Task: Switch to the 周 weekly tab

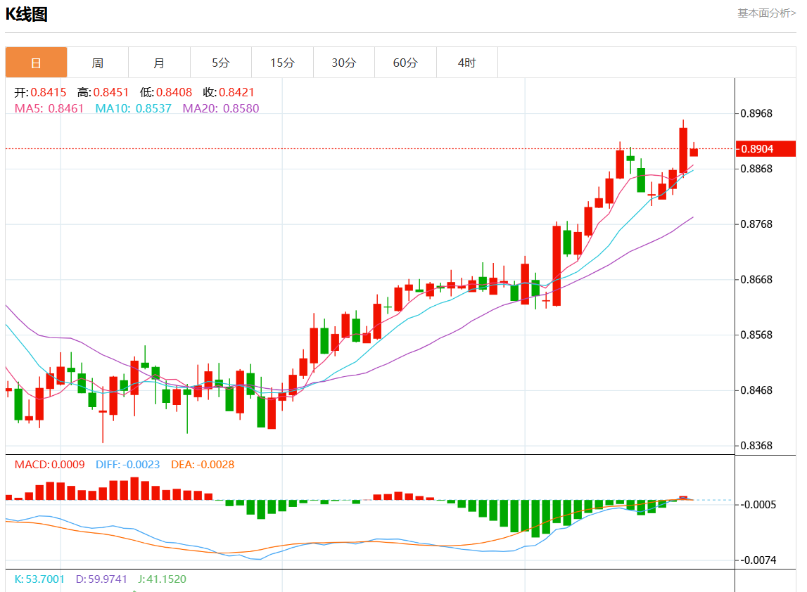Action: [98, 63]
